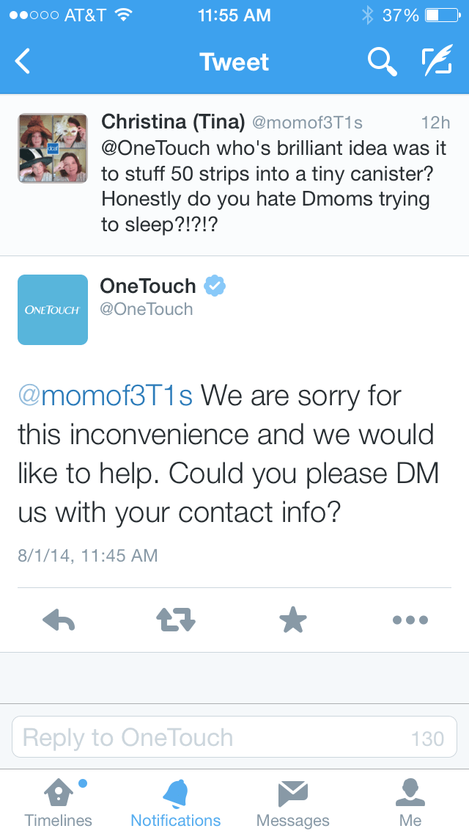
Task: Open the search magnifier icon
Action: coord(382,62)
